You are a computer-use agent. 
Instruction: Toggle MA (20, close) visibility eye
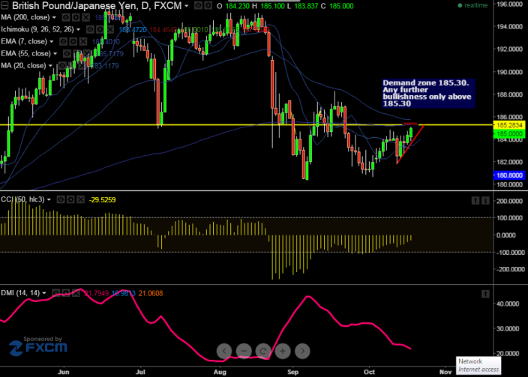click(61, 66)
